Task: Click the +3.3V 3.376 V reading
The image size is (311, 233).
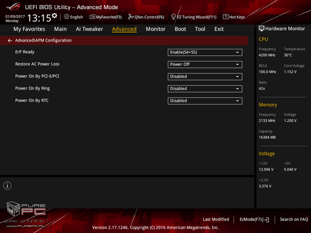Action: (x=265, y=186)
